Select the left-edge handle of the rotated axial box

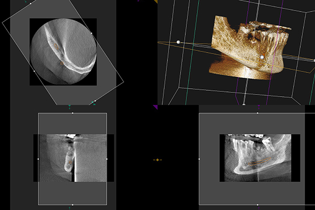[x=34, y=70]
